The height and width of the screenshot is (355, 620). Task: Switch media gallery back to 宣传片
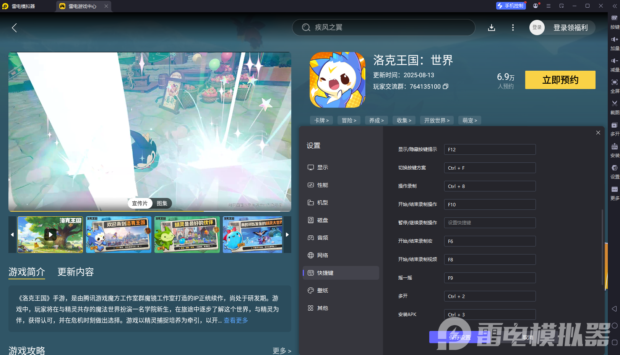click(x=140, y=203)
